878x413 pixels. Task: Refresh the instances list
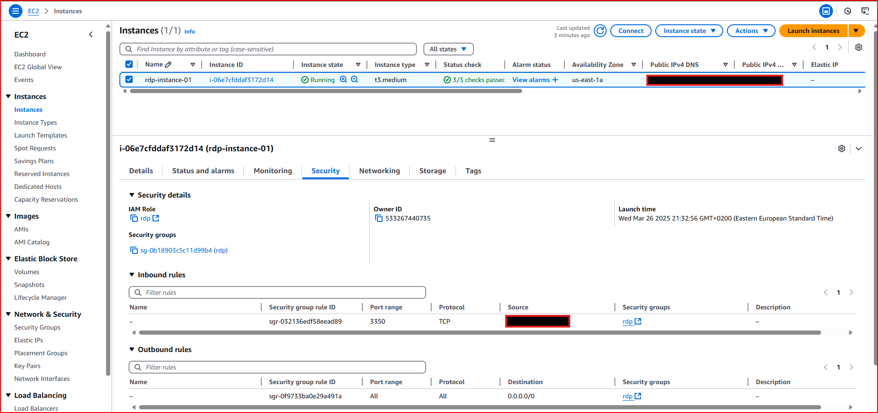tap(600, 31)
